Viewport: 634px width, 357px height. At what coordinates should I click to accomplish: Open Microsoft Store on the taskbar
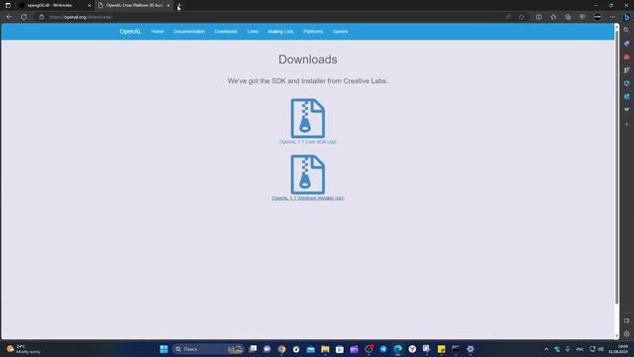coord(340,349)
